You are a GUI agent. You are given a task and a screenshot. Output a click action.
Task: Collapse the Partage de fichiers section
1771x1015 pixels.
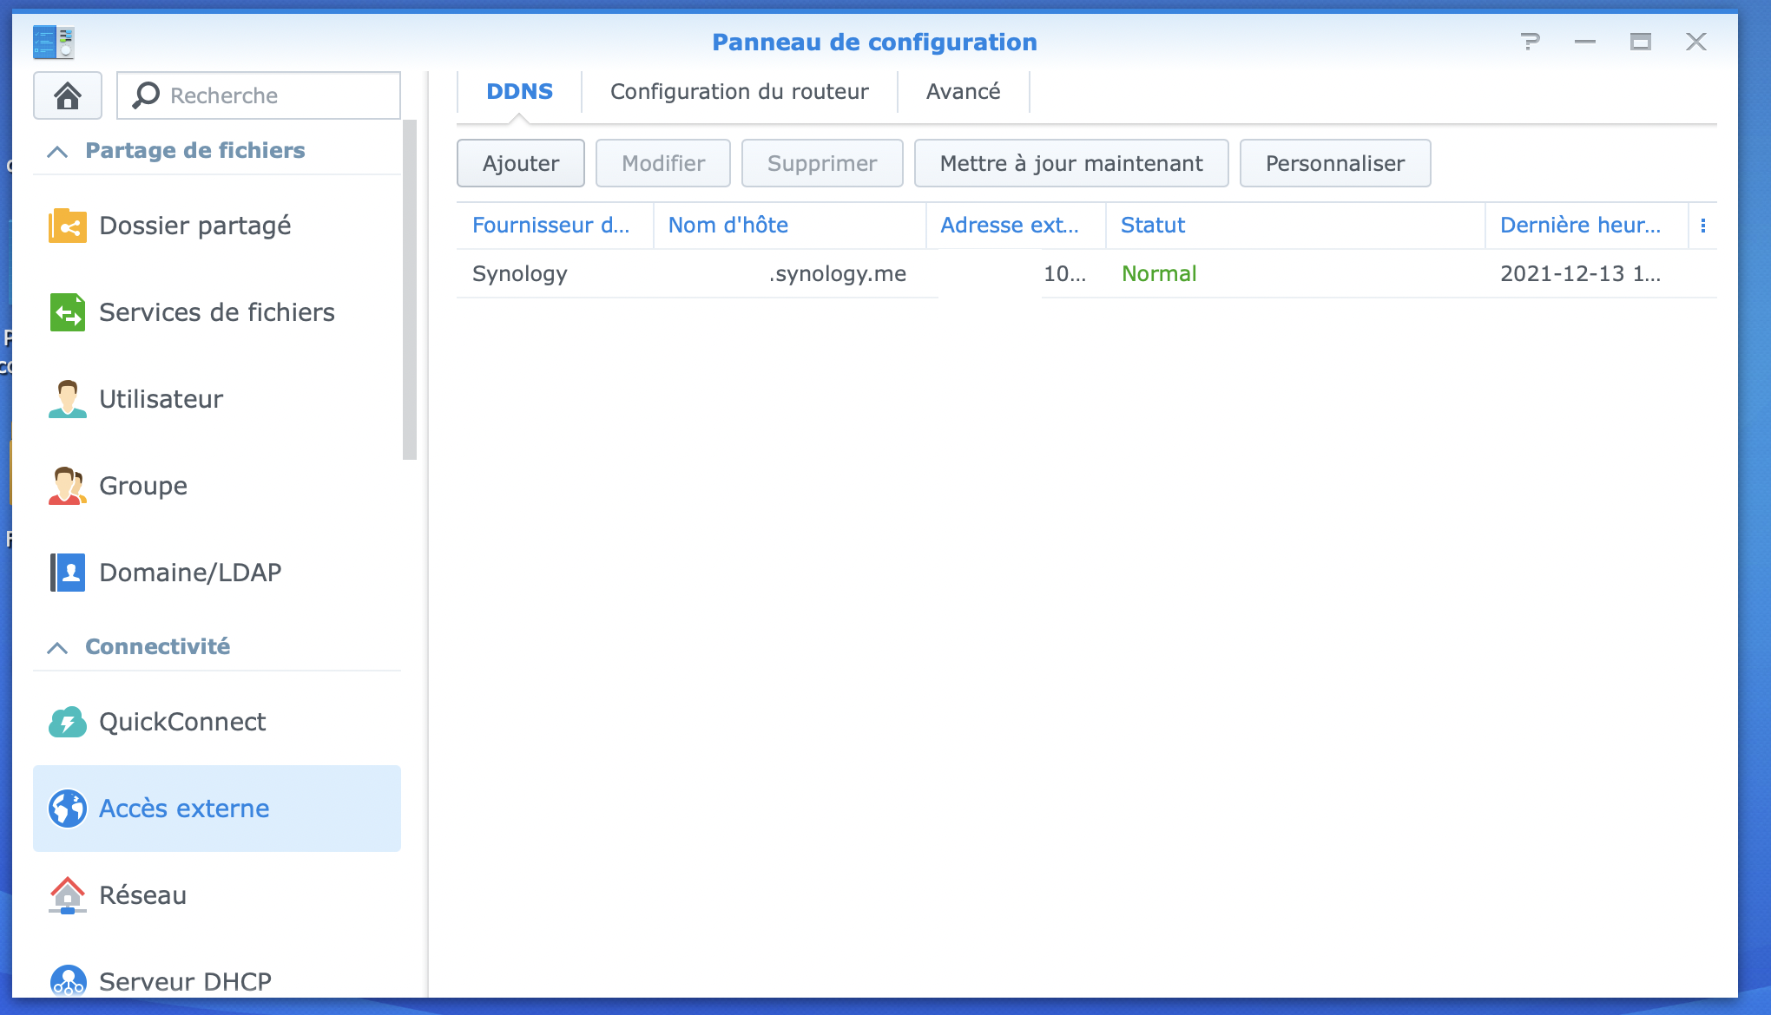[x=57, y=152]
